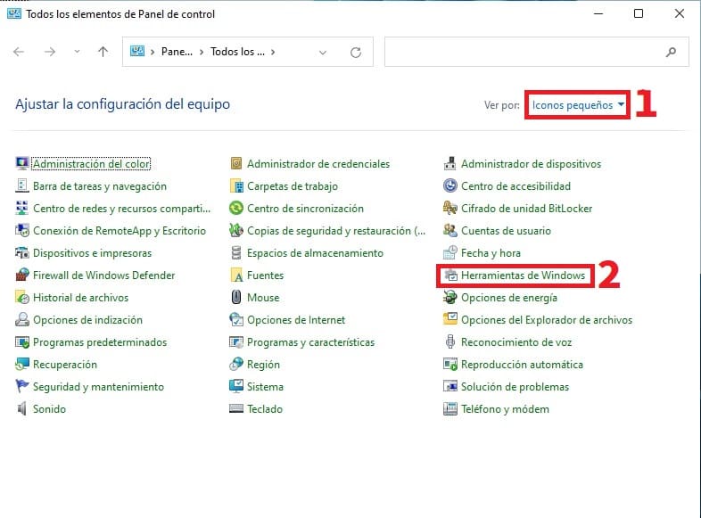Click the Opciones de energía icon
The height and width of the screenshot is (518, 701).
[x=449, y=298]
